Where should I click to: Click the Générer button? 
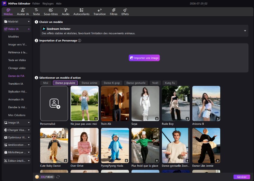[x=242, y=177]
